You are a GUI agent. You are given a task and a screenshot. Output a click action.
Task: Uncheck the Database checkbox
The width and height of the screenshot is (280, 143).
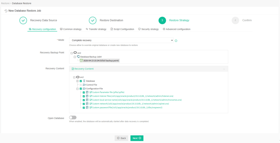[x=81, y=81]
